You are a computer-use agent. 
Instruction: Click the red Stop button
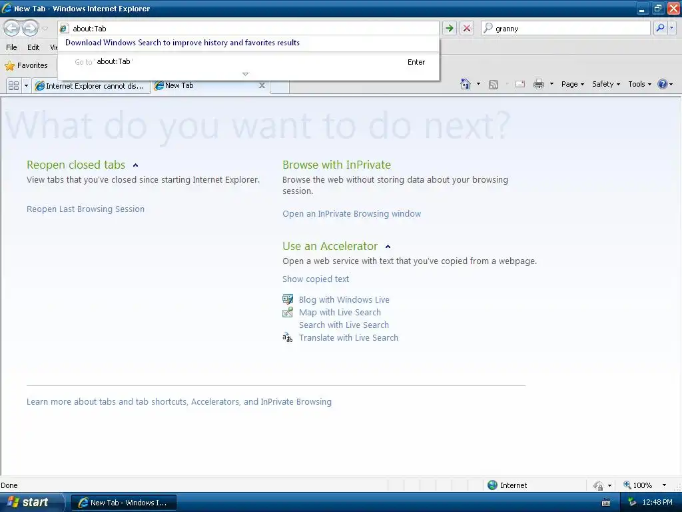pyautogui.click(x=467, y=28)
